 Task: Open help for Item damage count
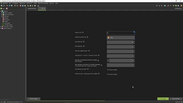click(101, 65)
